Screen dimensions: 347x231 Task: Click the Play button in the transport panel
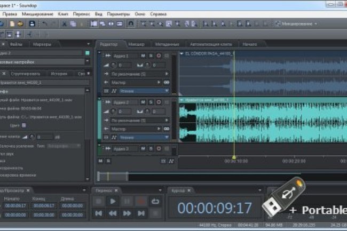pyautogui.click(x=113, y=201)
